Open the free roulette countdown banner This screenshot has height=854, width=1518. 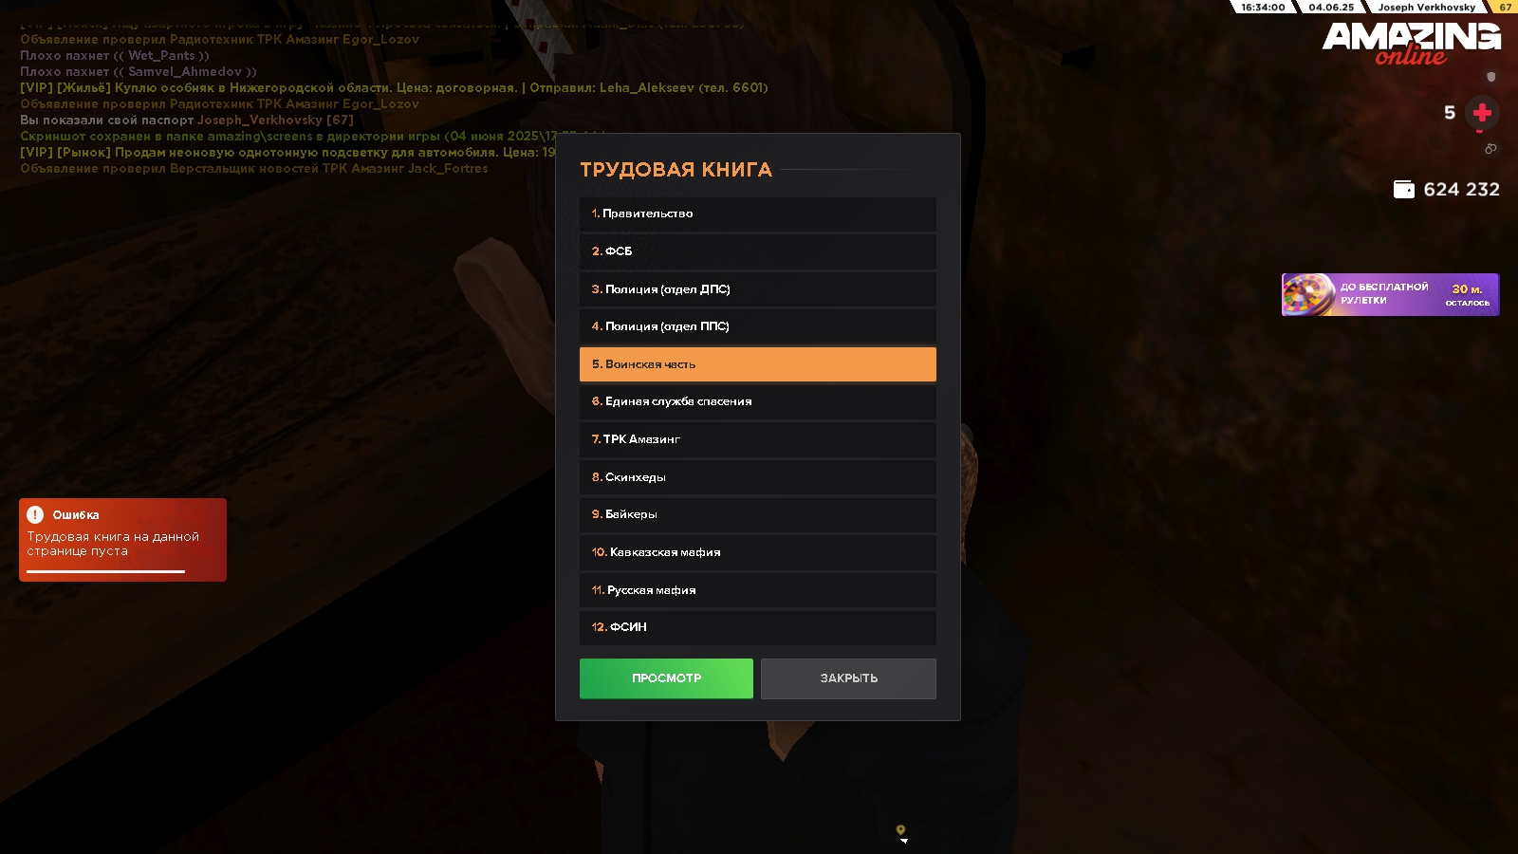1390,295
